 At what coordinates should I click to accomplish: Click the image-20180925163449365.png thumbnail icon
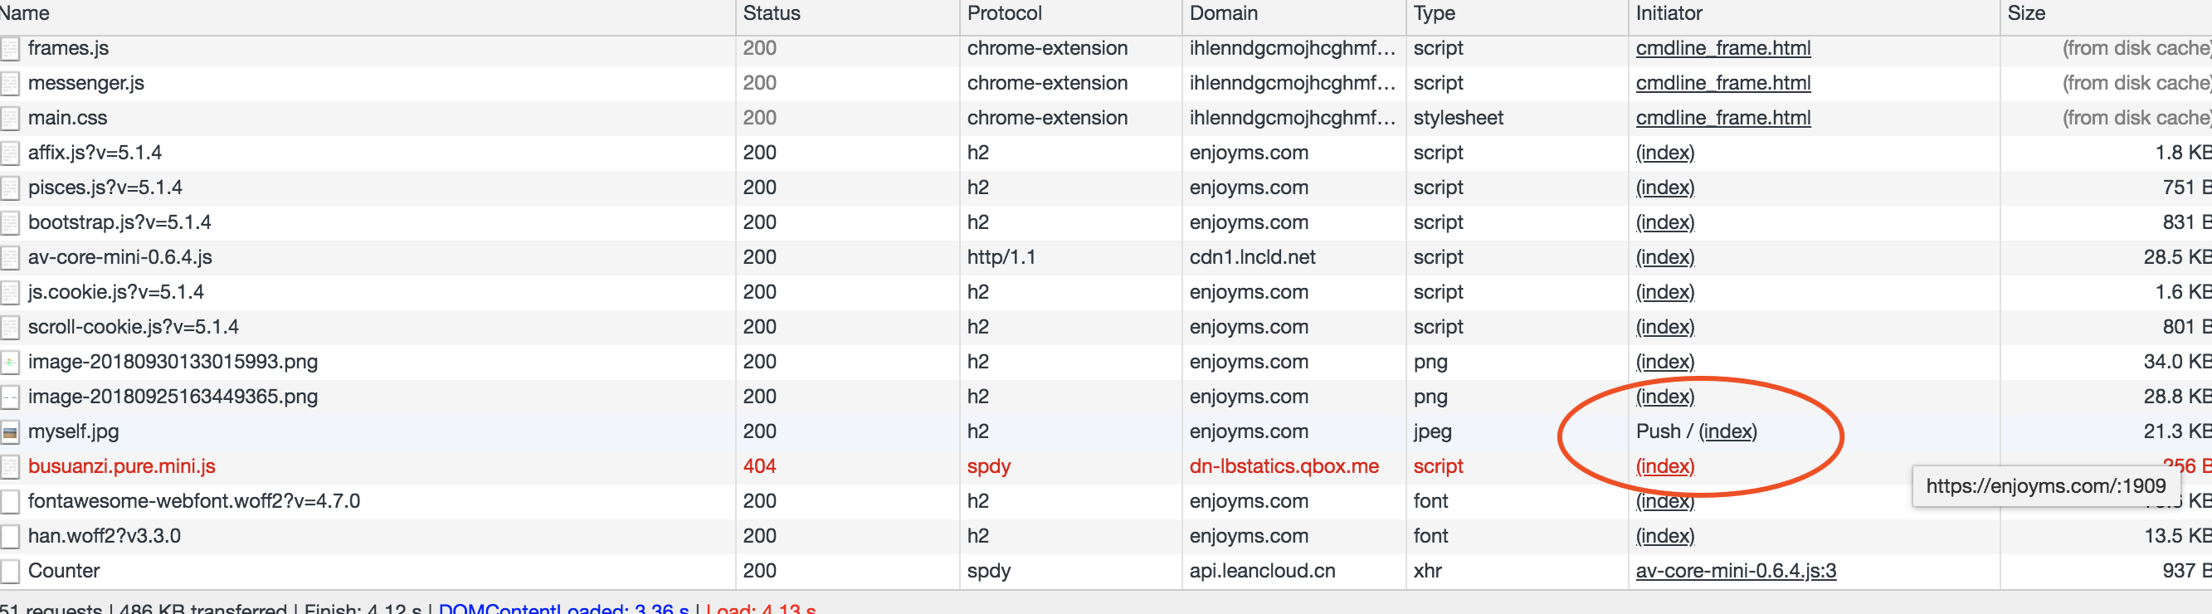pos(10,397)
